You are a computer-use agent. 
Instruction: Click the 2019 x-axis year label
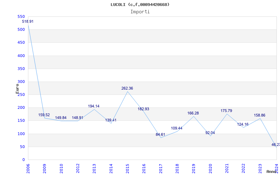coord(194,169)
